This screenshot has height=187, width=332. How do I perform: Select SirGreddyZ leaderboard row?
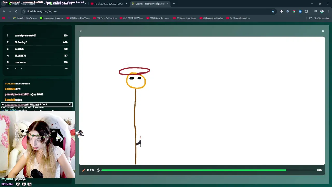point(37,42)
